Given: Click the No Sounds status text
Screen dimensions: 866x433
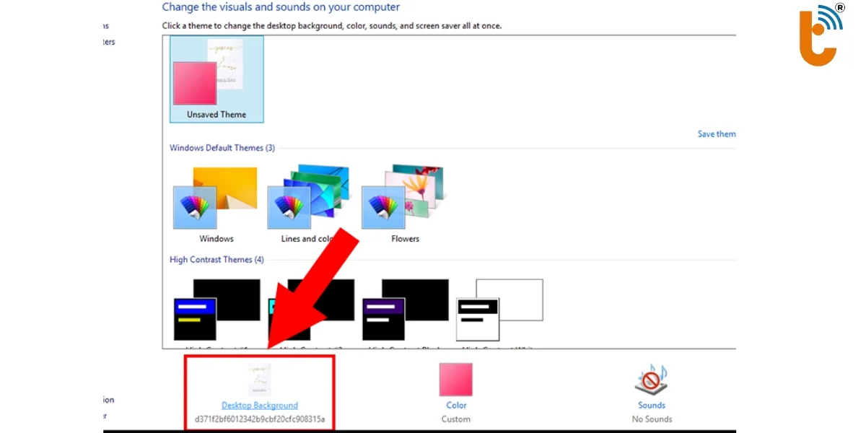Looking at the screenshot, I should [x=651, y=419].
